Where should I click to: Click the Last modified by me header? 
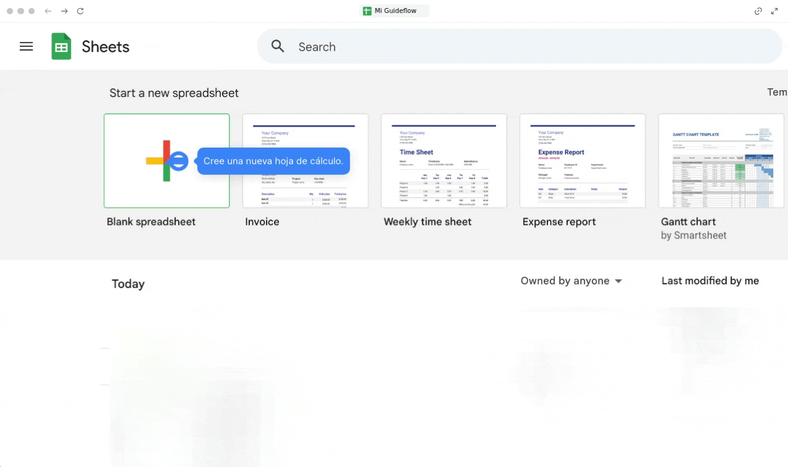pos(709,281)
